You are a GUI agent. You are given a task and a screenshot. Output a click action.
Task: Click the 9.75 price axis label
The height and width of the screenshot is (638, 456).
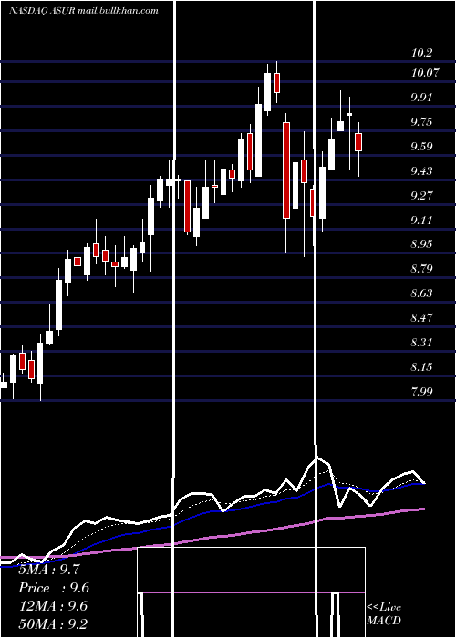(421, 122)
